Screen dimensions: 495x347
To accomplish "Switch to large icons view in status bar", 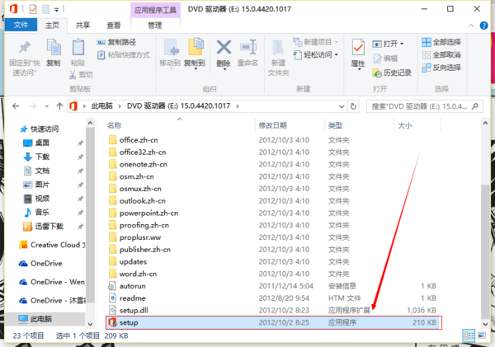I will coord(482,335).
